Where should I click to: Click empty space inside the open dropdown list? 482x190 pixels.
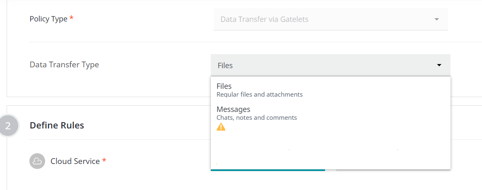point(331,140)
